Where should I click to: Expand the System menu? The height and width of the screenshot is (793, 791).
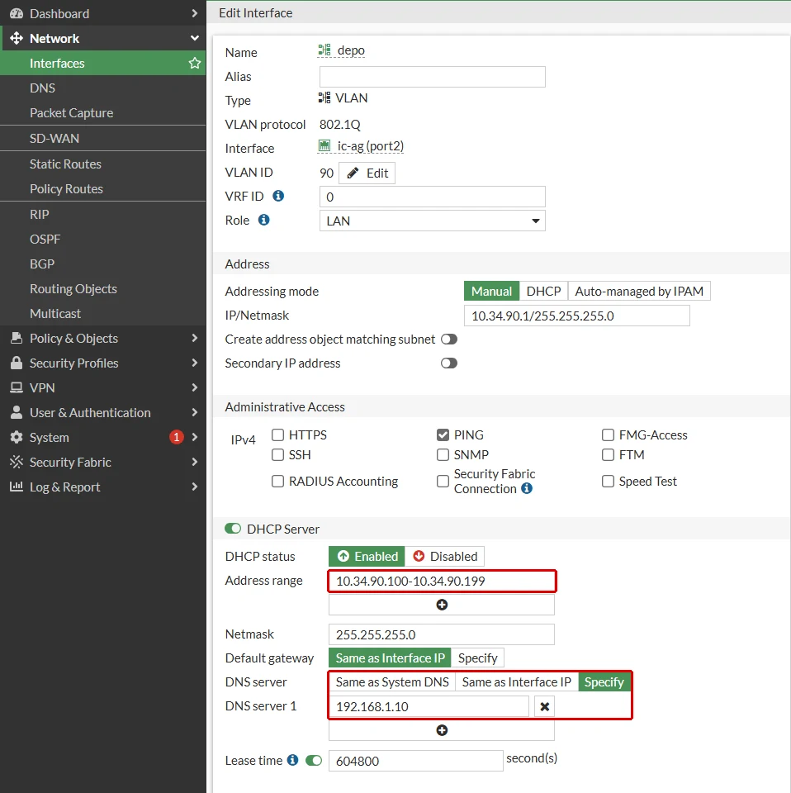(195, 438)
